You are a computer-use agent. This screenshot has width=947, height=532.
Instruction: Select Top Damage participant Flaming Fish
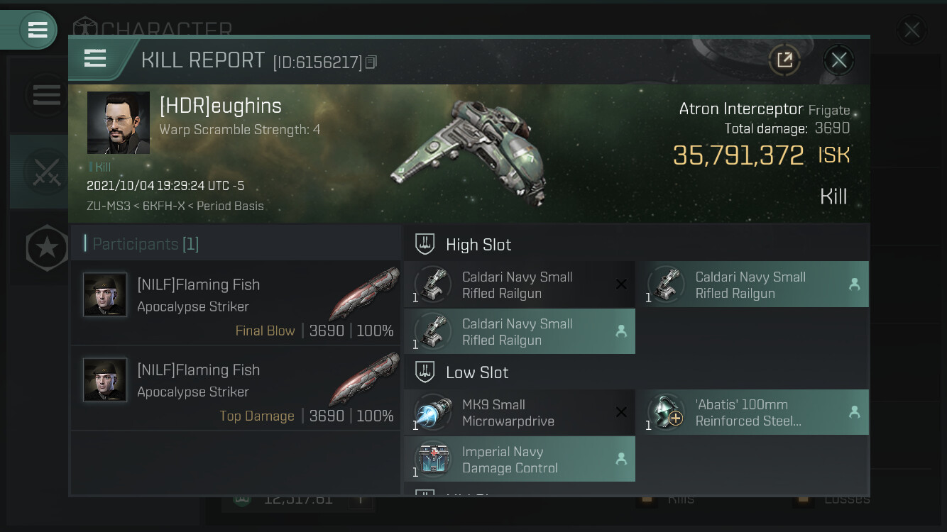click(236, 392)
